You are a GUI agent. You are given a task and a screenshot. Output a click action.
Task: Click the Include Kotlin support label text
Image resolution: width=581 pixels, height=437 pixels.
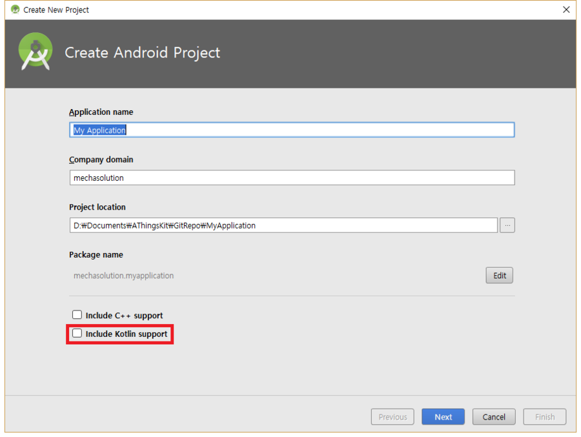[127, 334]
